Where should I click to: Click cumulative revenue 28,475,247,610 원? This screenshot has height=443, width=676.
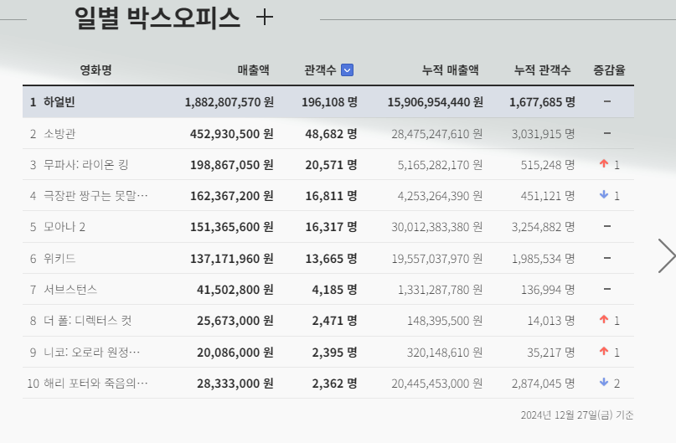coord(436,134)
